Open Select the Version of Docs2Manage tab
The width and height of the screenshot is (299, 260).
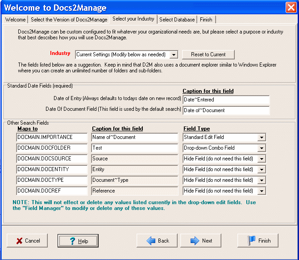[x=69, y=20]
